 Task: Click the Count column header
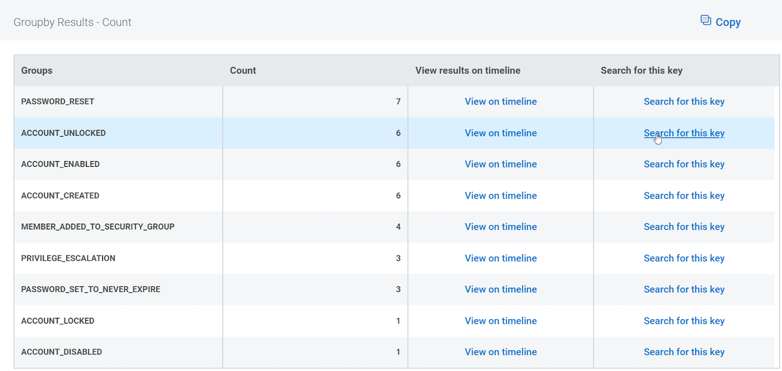click(x=243, y=70)
